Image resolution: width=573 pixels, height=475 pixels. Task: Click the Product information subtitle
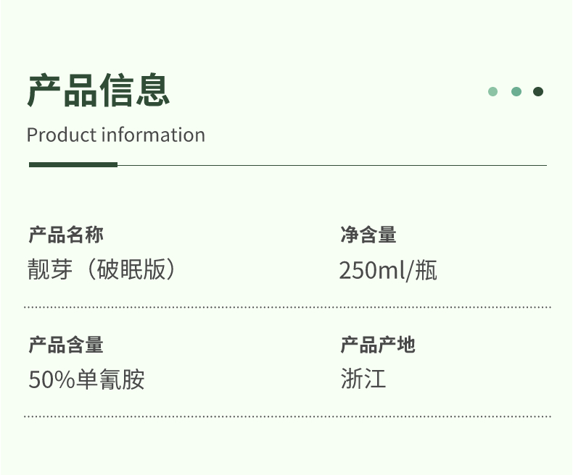point(116,135)
